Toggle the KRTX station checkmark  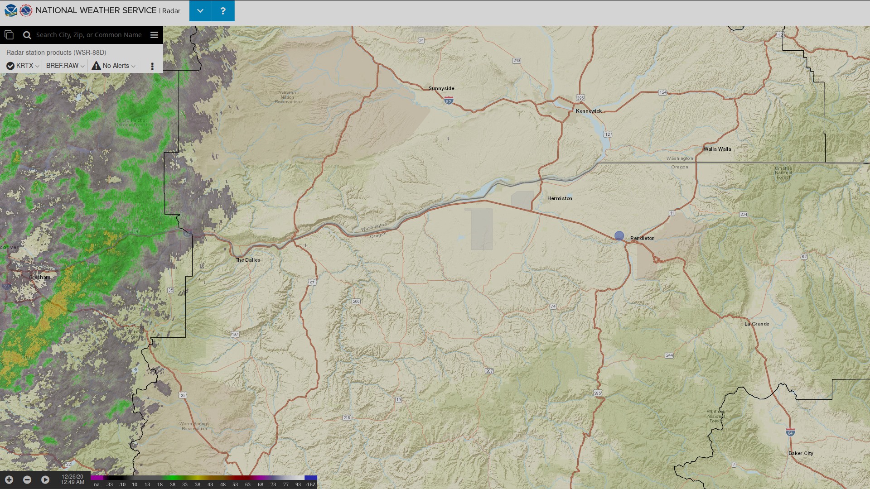click(10, 66)
